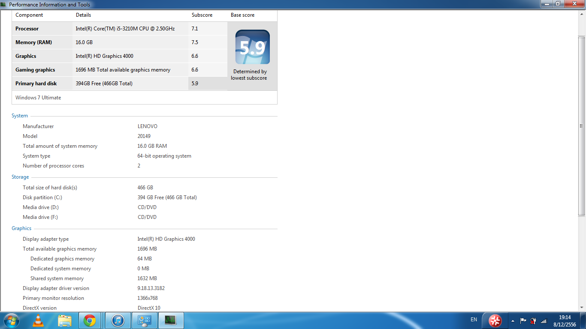Click the Windows 7 Ultimate text
This screenshot has height=329, width=586.
pyautogui.click(x=38, y=98)
